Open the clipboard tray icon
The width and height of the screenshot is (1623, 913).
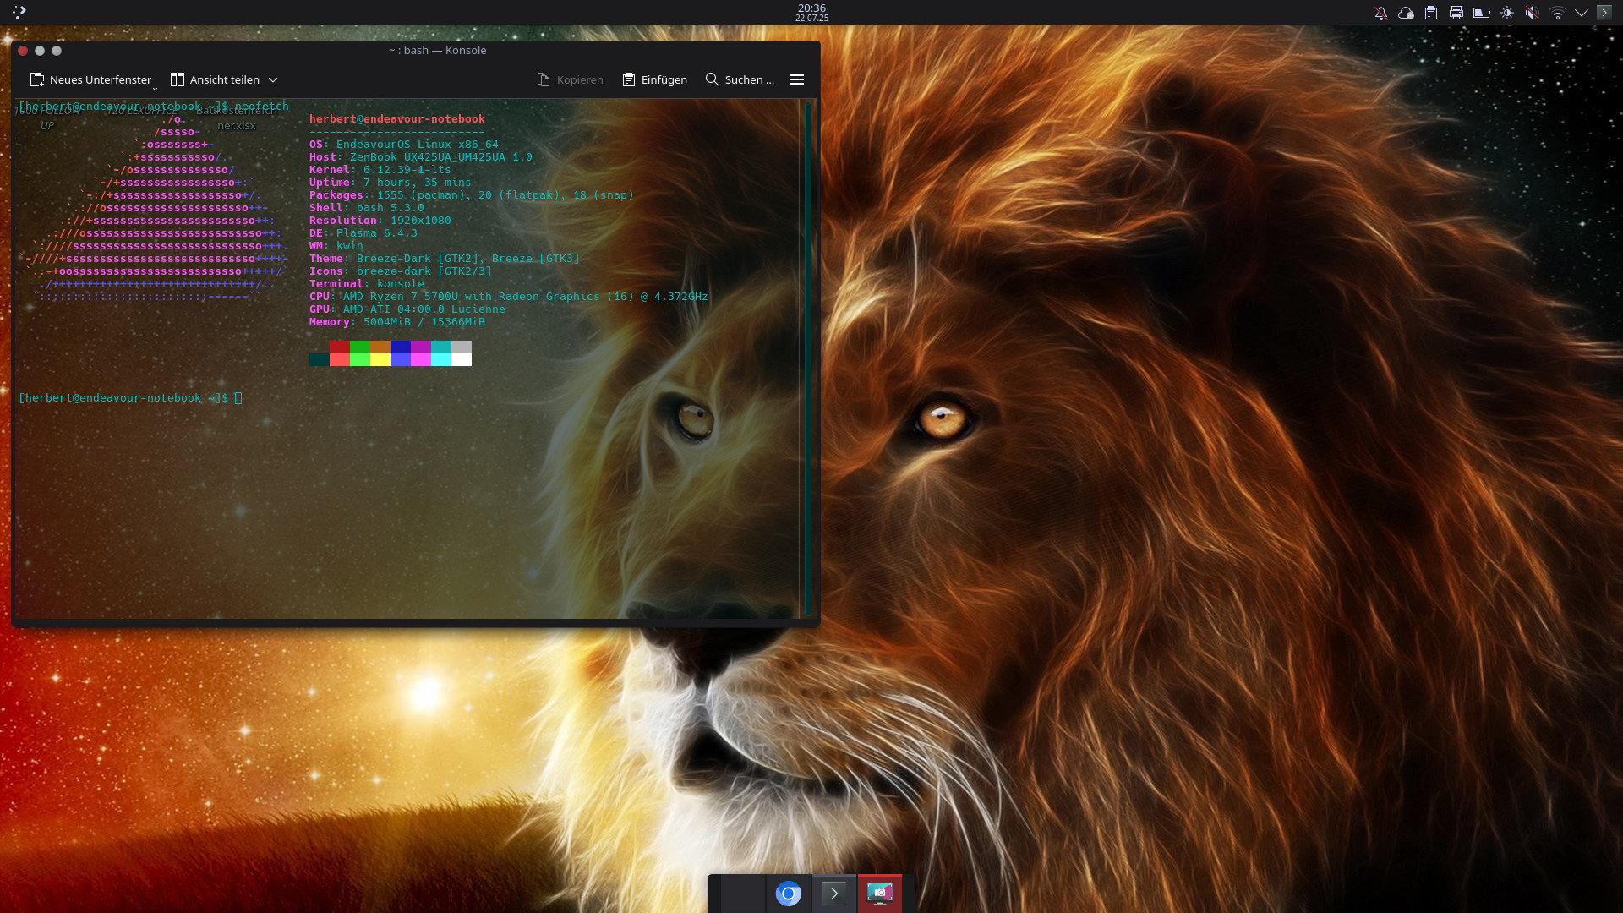1430,13
